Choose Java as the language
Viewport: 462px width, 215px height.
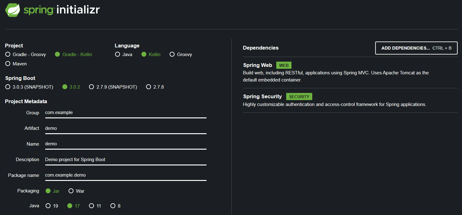118,55
